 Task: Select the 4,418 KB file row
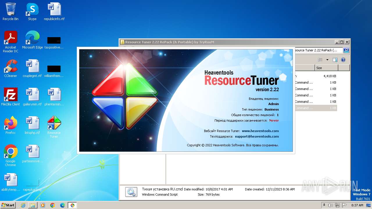tap(316, 76)
